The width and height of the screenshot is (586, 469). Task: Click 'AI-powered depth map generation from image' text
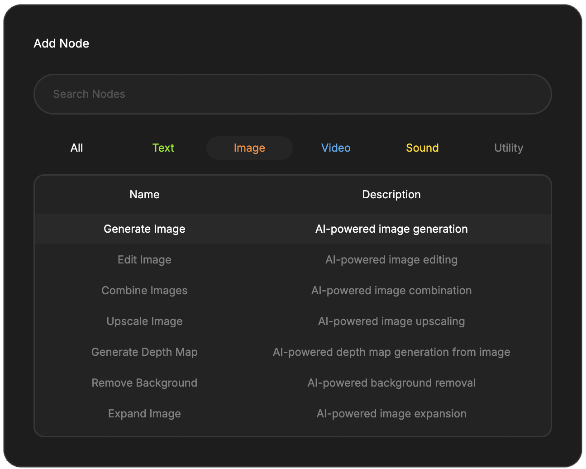coord(391,352)
